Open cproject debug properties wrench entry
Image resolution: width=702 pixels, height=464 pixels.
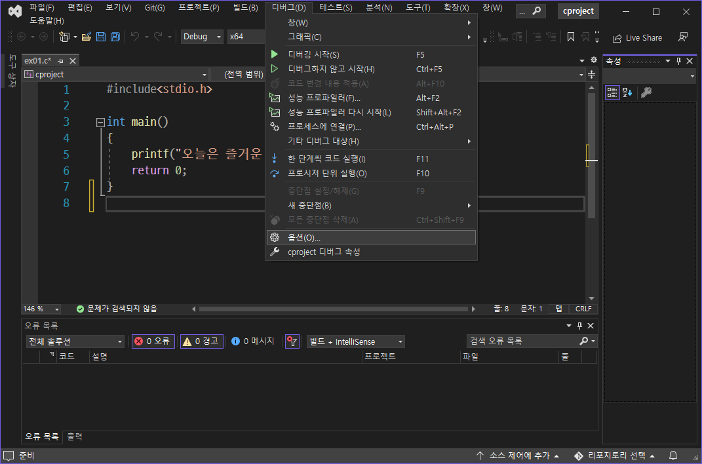[371, 252]
